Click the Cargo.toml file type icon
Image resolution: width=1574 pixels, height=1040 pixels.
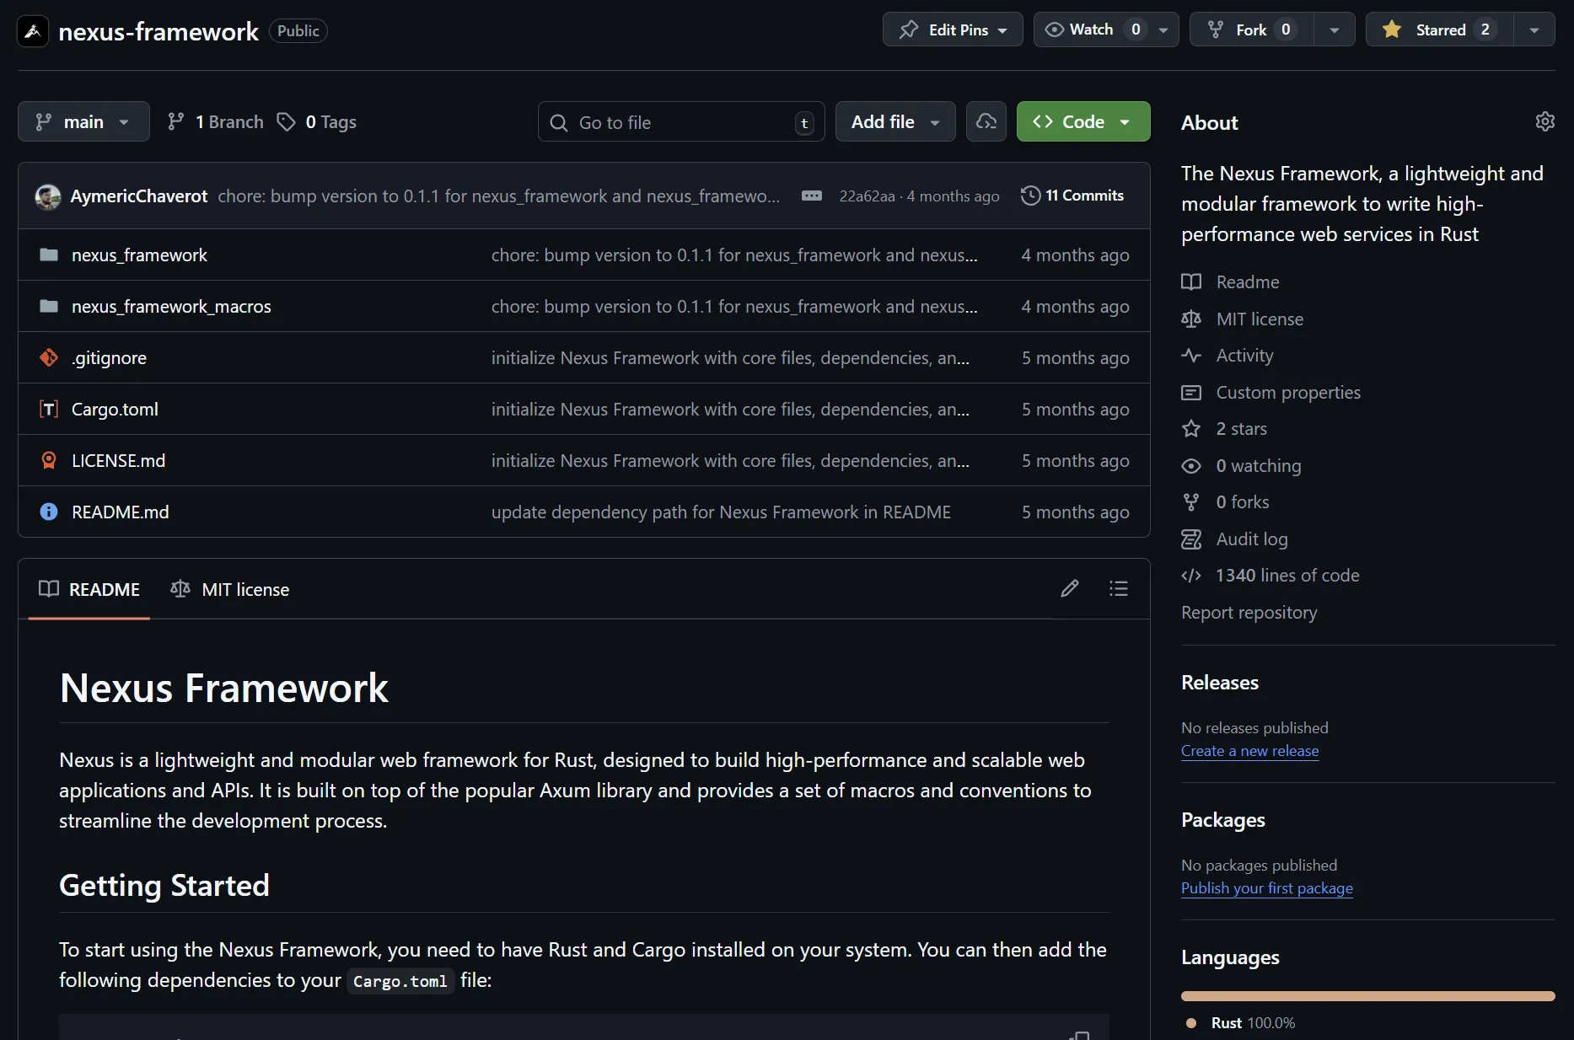tap(49, 409)
